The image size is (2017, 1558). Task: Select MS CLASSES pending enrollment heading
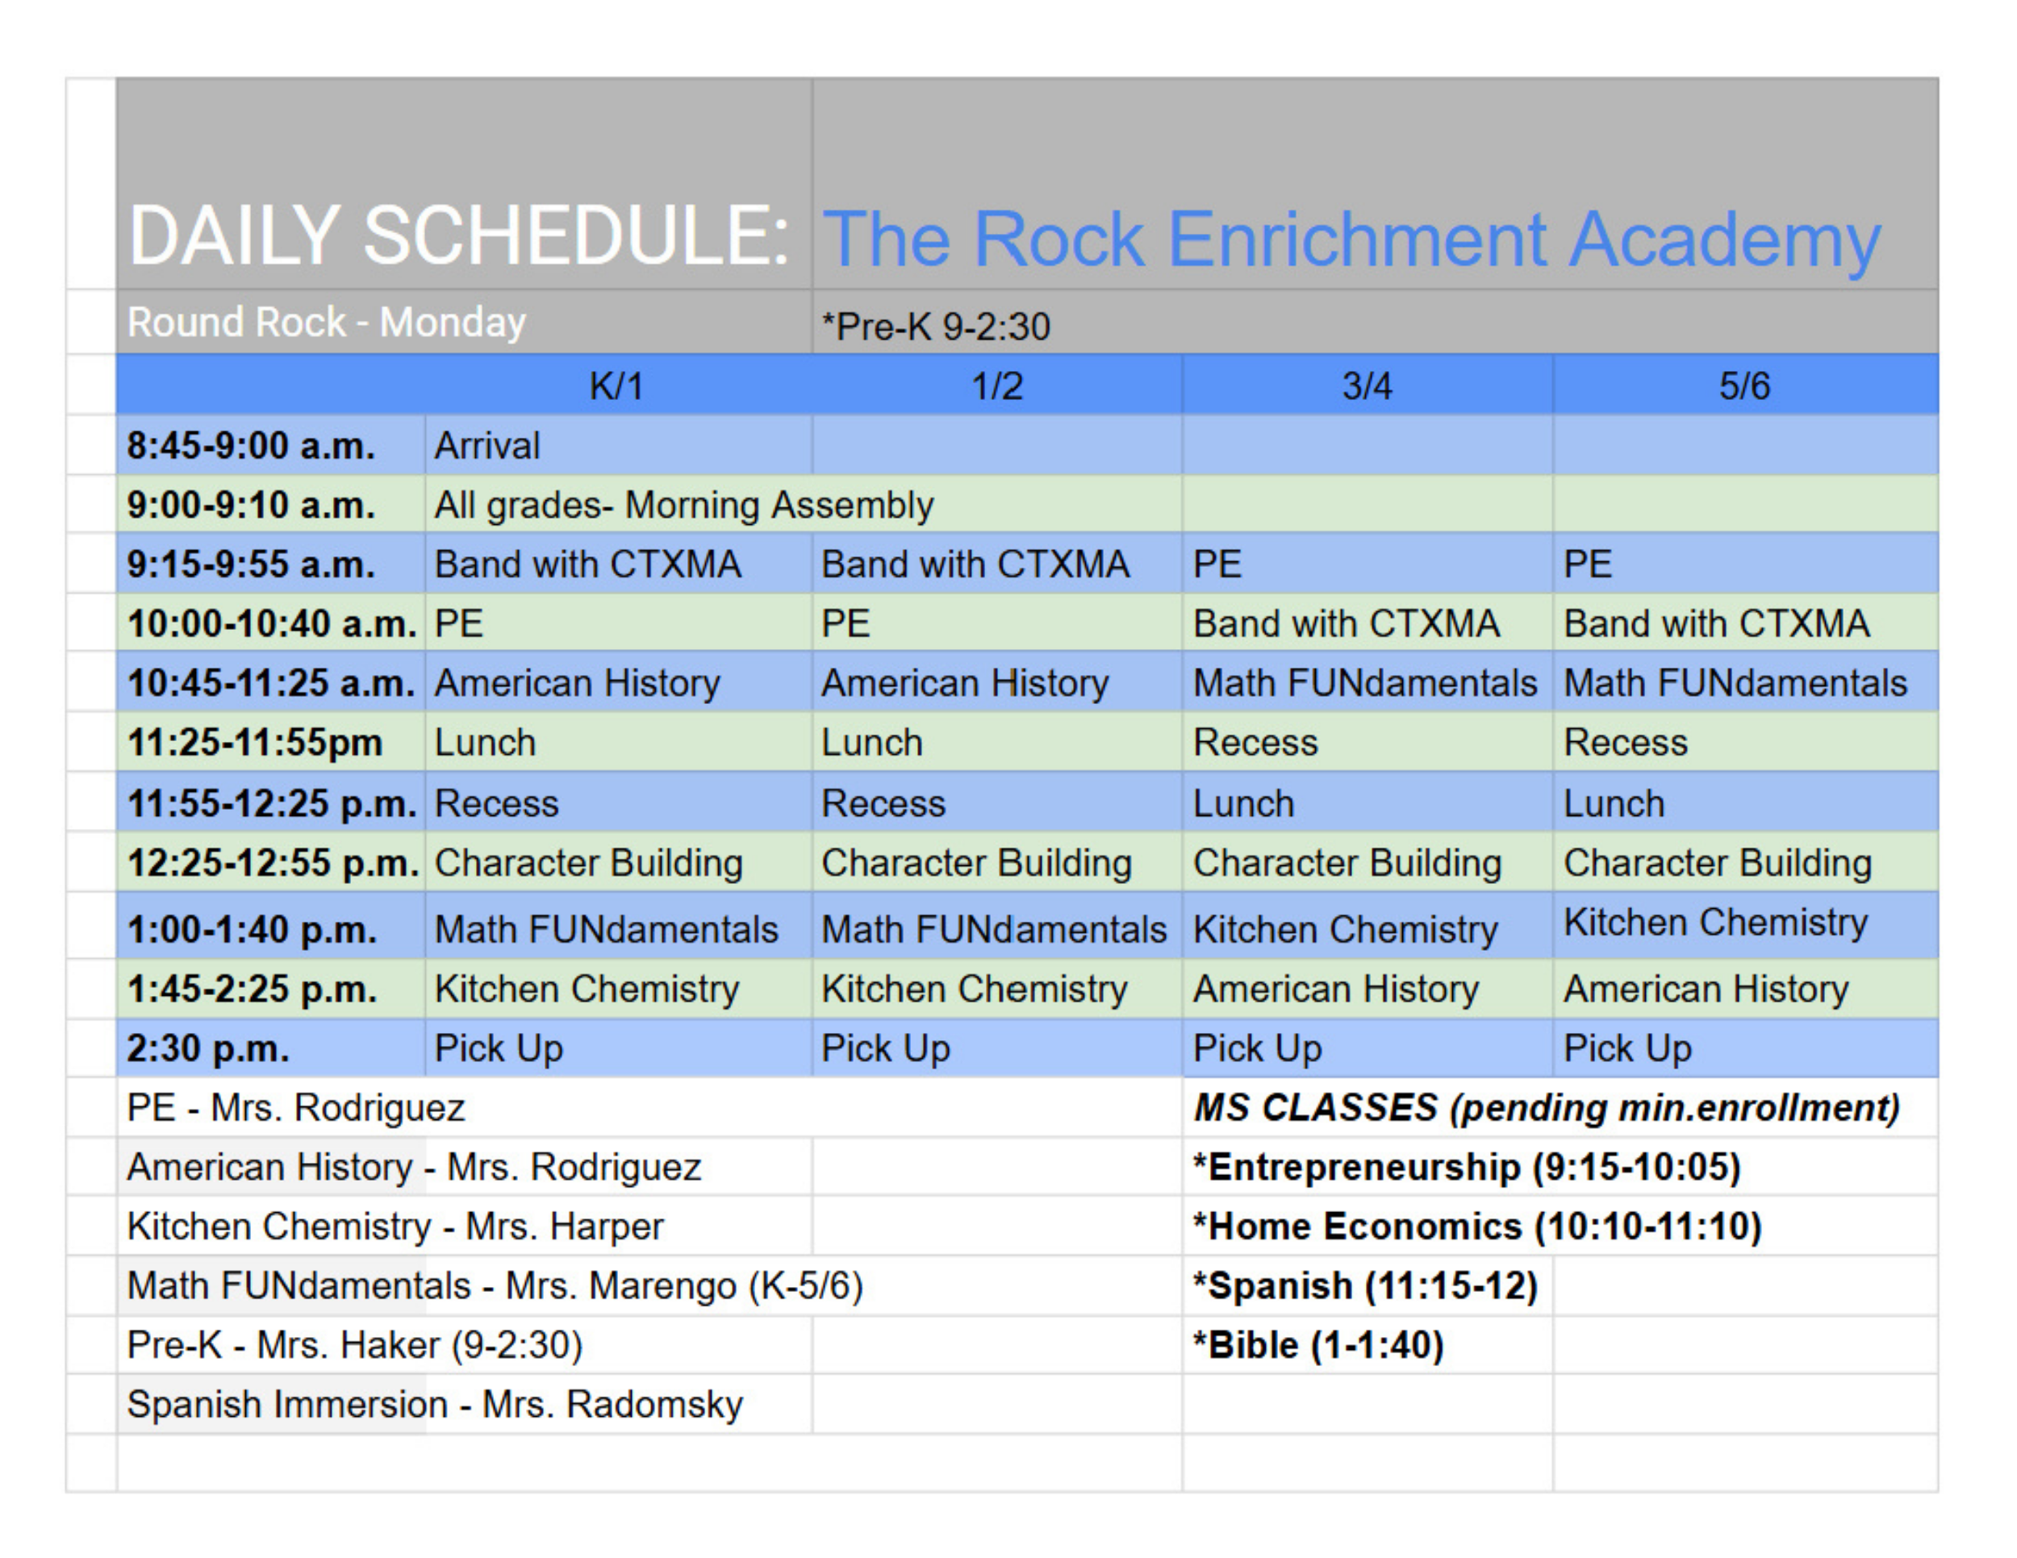pos(1546,1107)
